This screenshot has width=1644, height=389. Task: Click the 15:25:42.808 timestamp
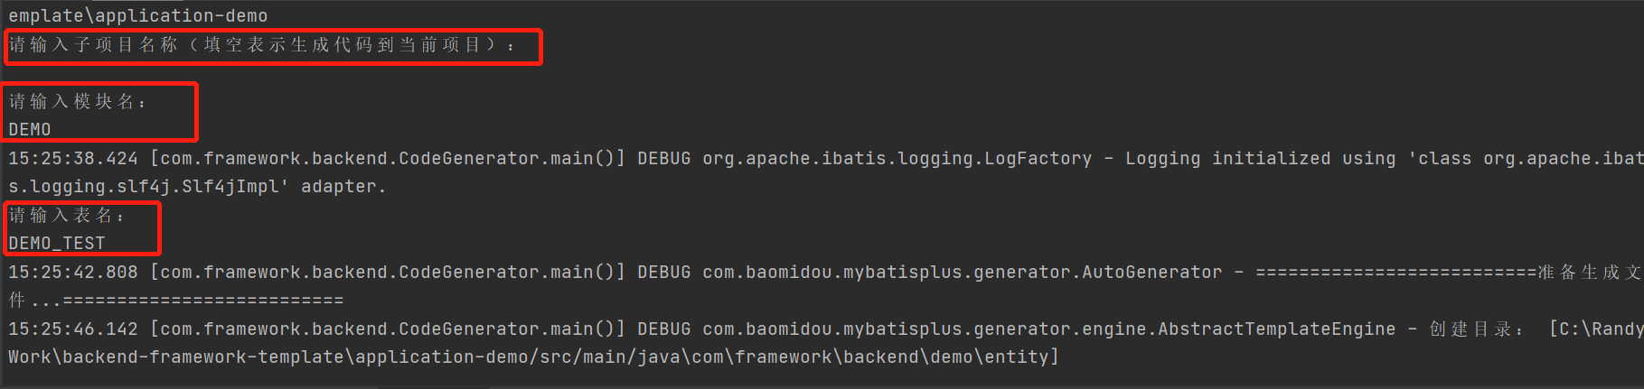click(73, 273)
